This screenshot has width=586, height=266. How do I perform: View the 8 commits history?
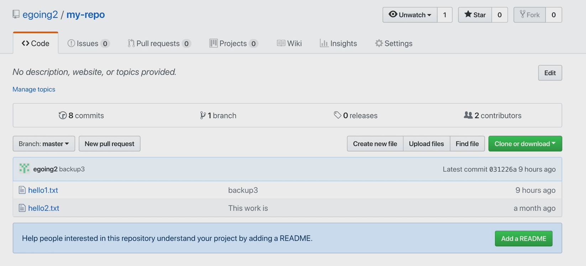(81, 115)
